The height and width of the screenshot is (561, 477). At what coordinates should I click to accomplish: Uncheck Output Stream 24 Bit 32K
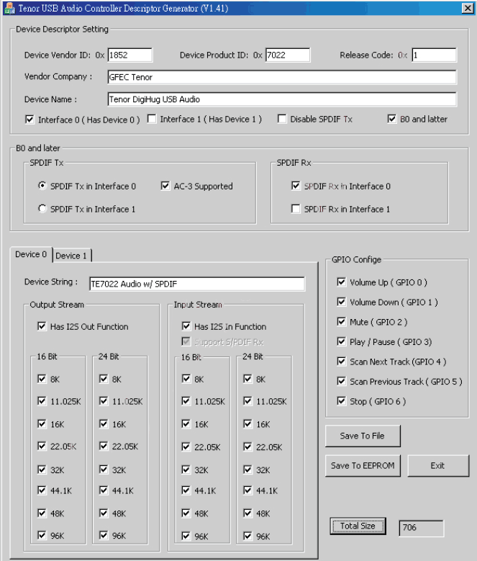point(104,470)
